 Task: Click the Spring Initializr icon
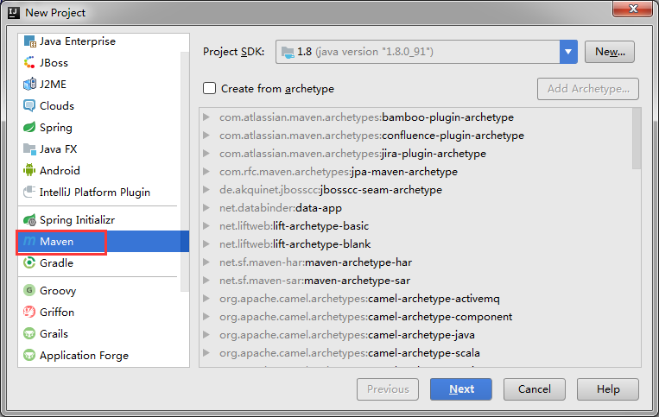coord(29,219)
